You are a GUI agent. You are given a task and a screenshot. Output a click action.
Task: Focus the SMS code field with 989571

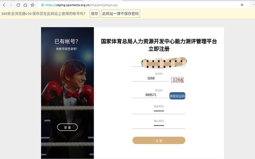tap(151, 95)
